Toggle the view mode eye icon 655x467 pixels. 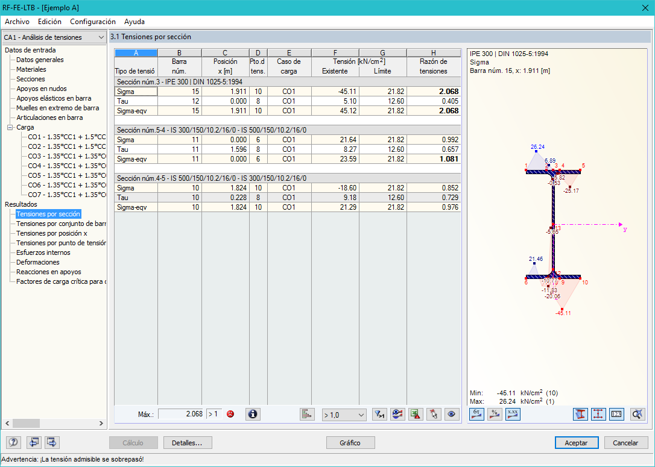click(452, 414)
